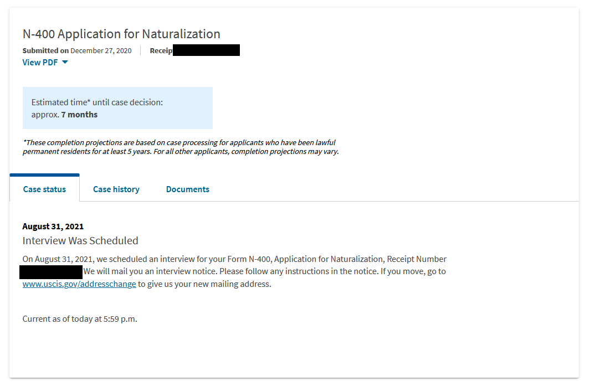
Task: Switch to the Case history tab
Action: pyautogui.click(x=116, y=189)
